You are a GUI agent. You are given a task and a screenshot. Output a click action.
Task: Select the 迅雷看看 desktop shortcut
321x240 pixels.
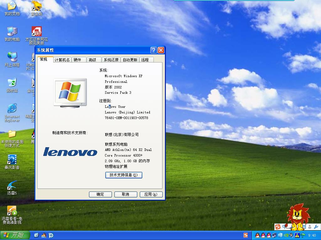click(12, 215)
